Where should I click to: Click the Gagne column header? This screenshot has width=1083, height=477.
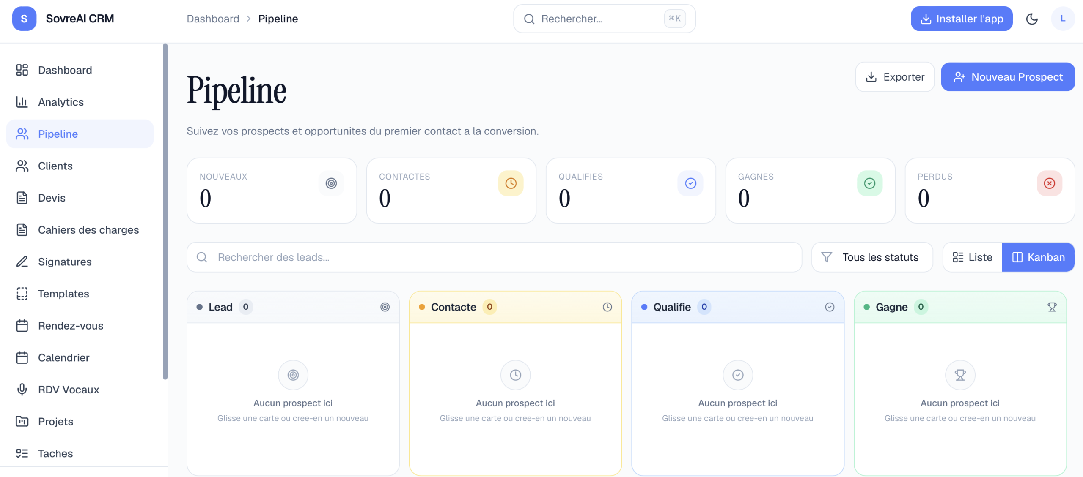[x=960, y=307]
